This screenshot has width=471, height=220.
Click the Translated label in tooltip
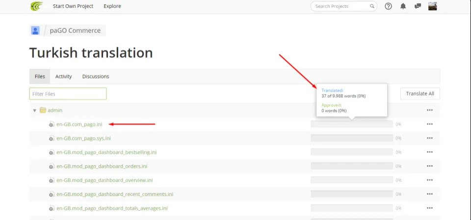pyautogui.click(x=332, y=90)
